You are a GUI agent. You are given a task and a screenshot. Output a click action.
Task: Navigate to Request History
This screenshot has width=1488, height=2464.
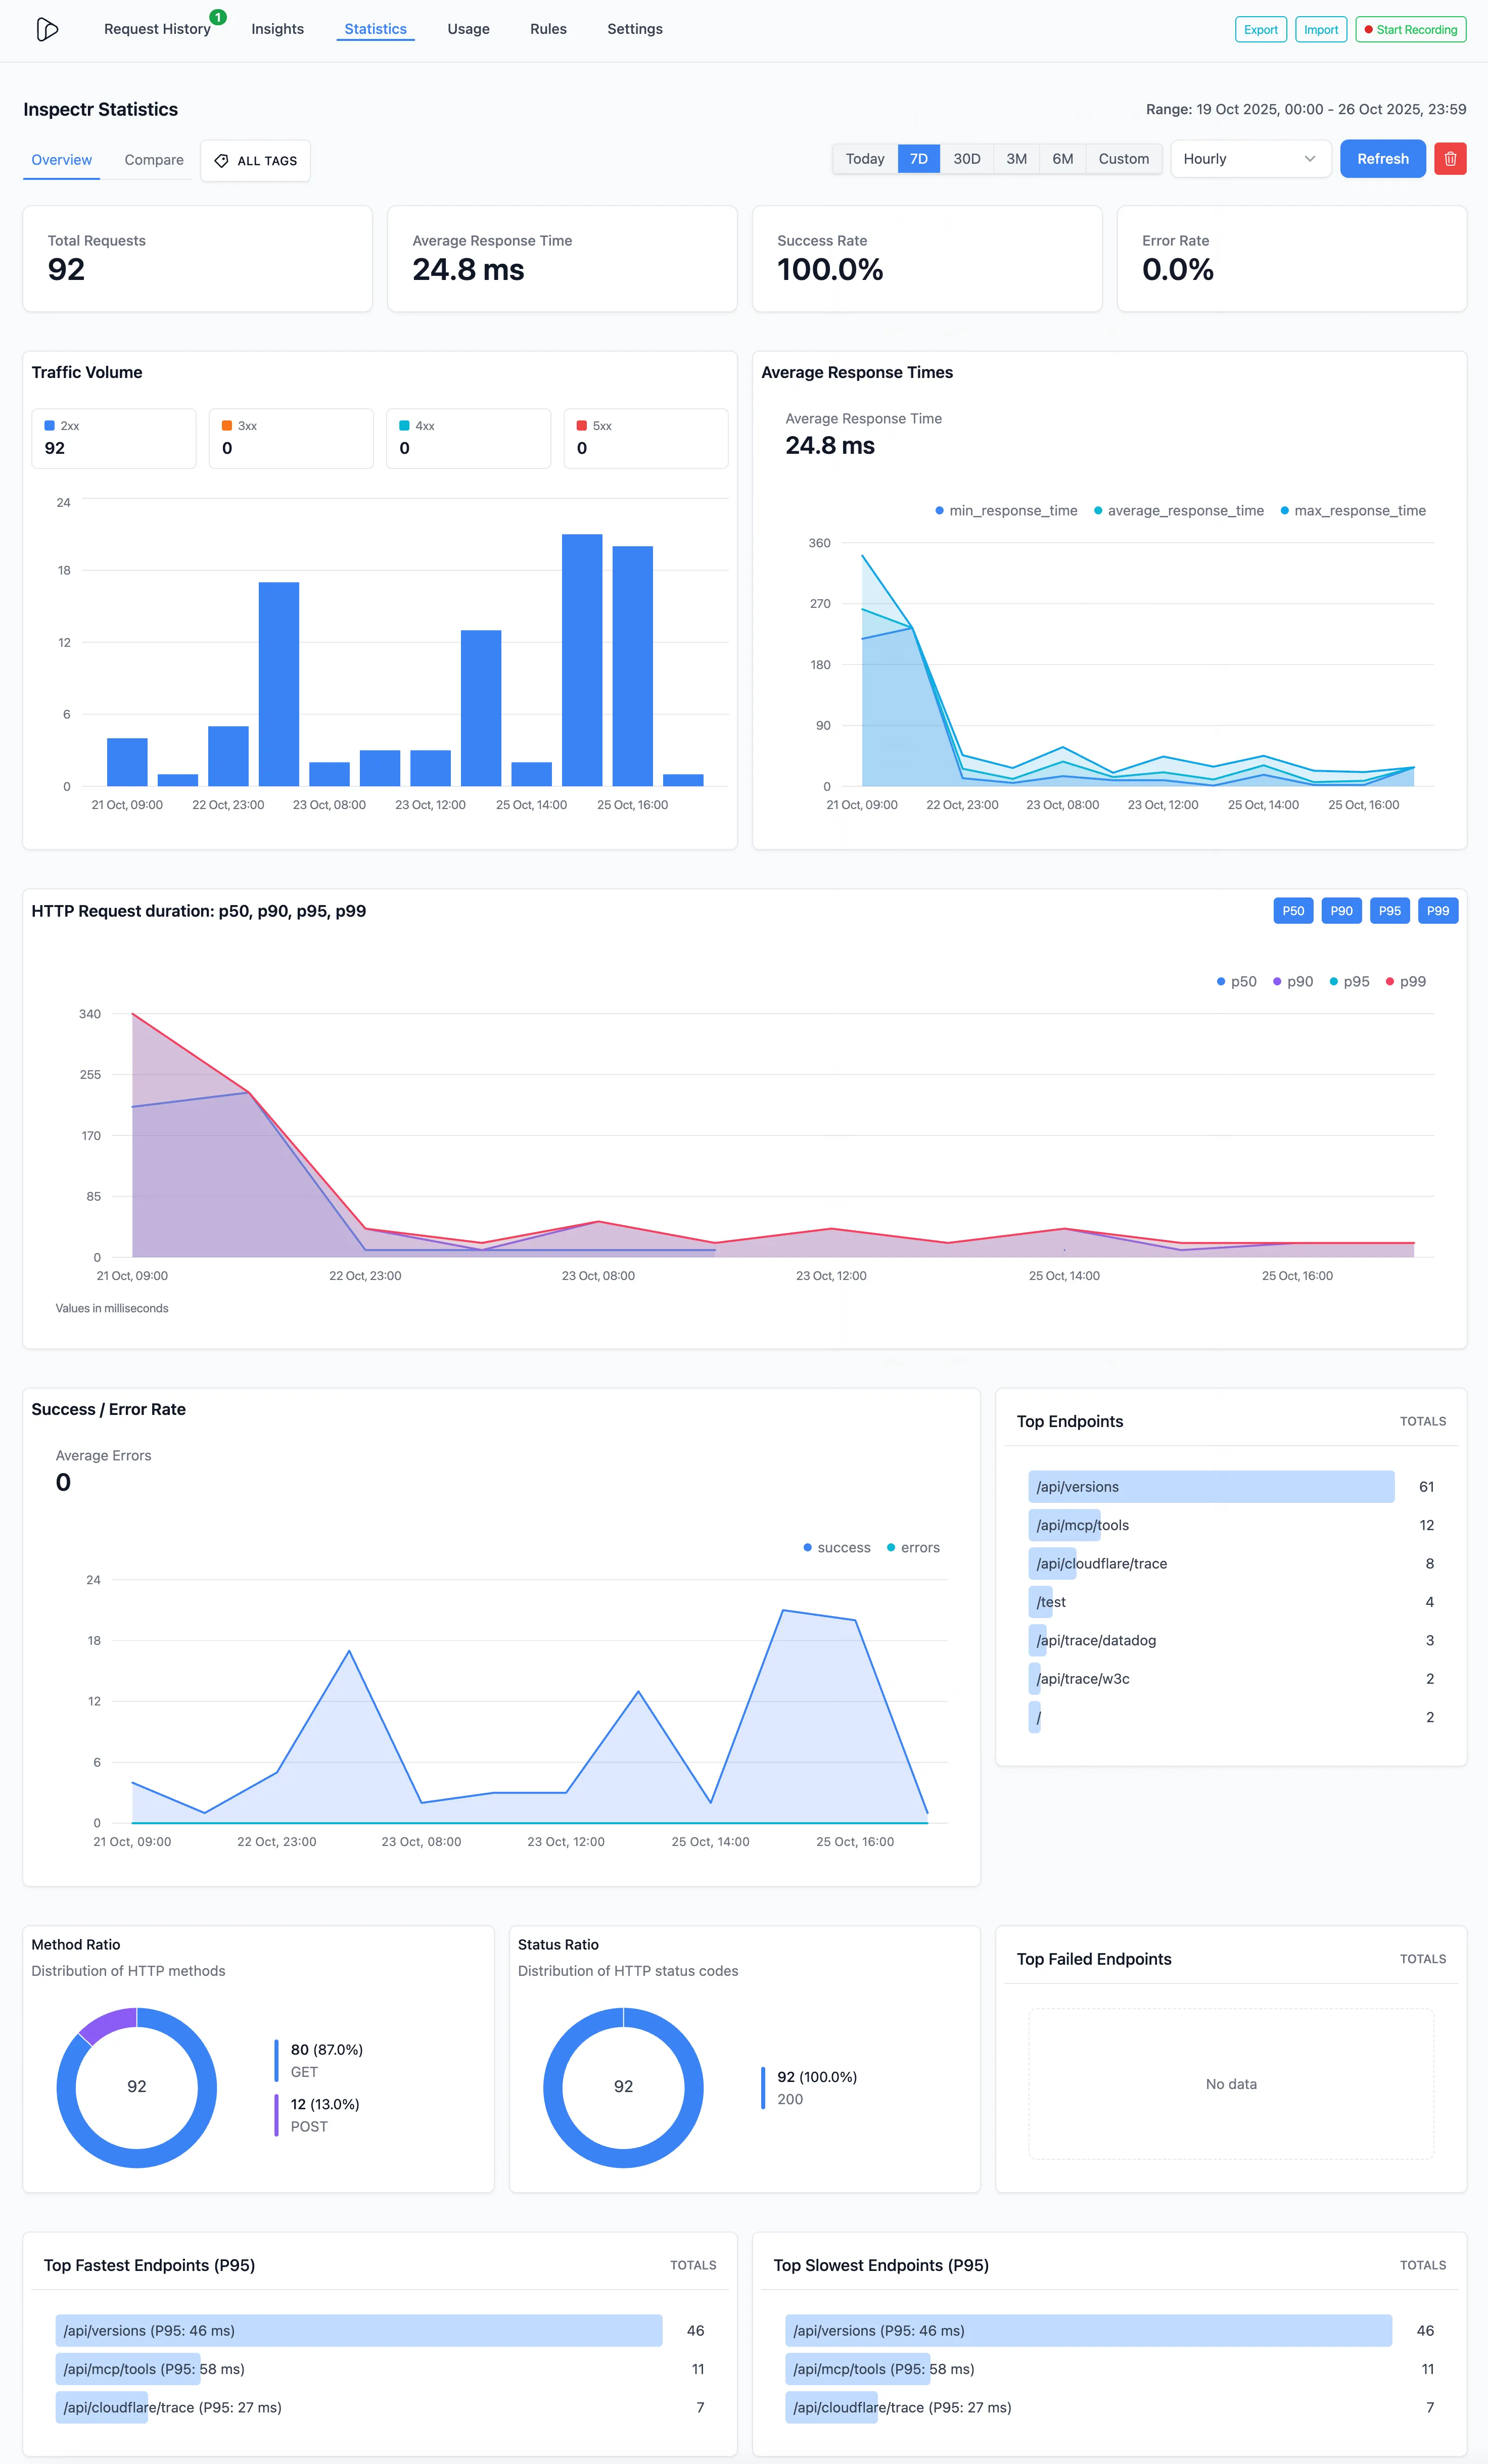tap(157, 29)
